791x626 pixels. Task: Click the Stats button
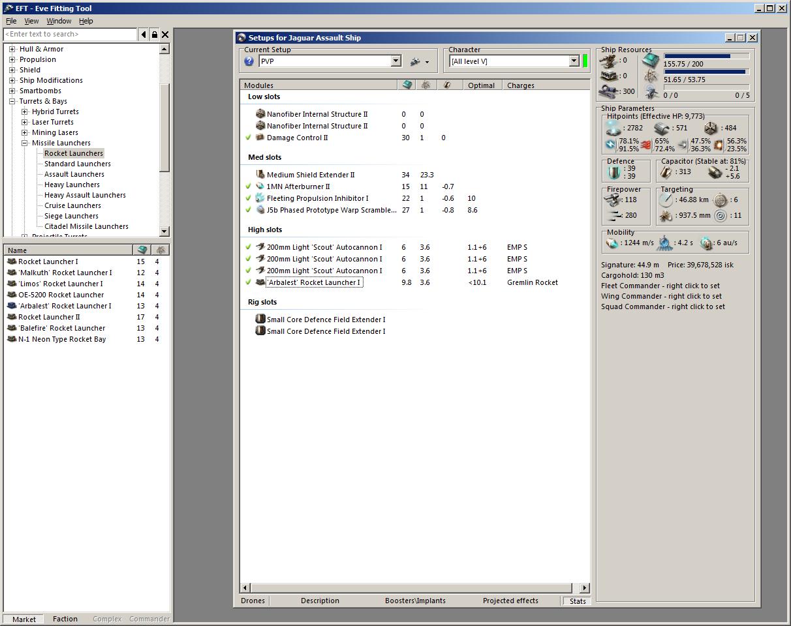coord(578,601)
